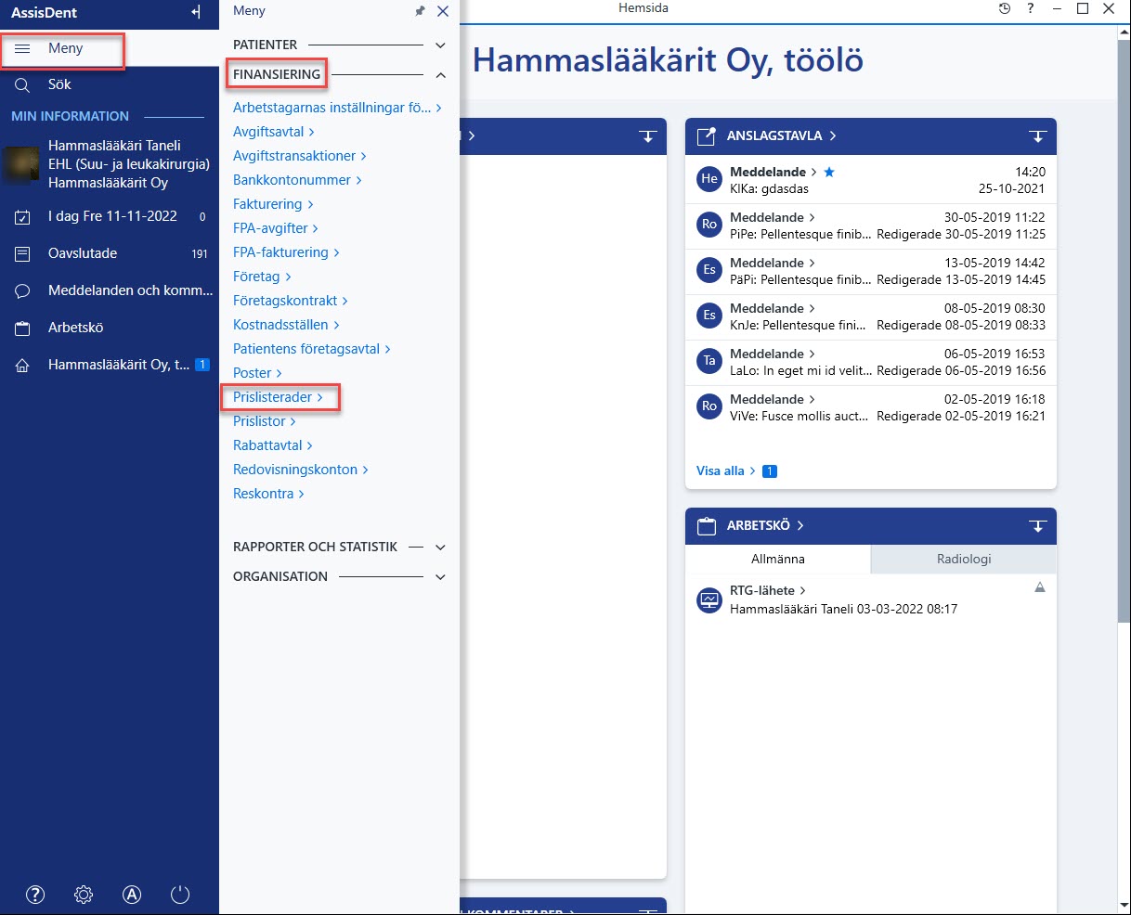Open ARBETSKÖ panel header link
The width and height of the screenshot is (1131, 915).
pos(765,525)
